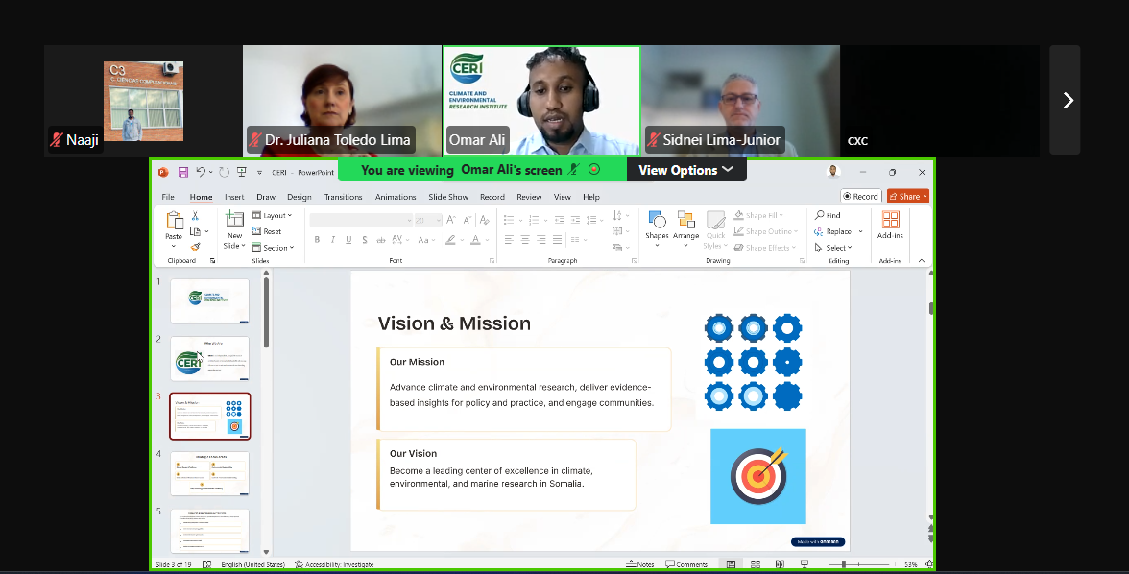Screen dimensions: 1129x574
Task: Insert a New Slide from ribbon
Action: pos(234,222)
